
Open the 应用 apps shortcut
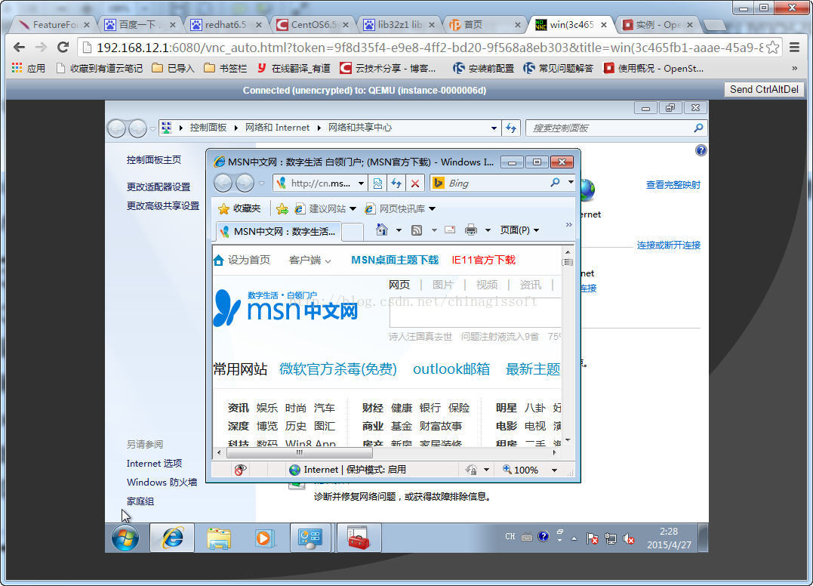29,68
